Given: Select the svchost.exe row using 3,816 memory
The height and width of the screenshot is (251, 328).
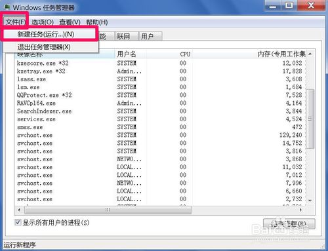Looking at the screenshot, I should click(160, 151).
